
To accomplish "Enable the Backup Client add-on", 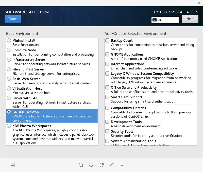I will pos(107,40).
